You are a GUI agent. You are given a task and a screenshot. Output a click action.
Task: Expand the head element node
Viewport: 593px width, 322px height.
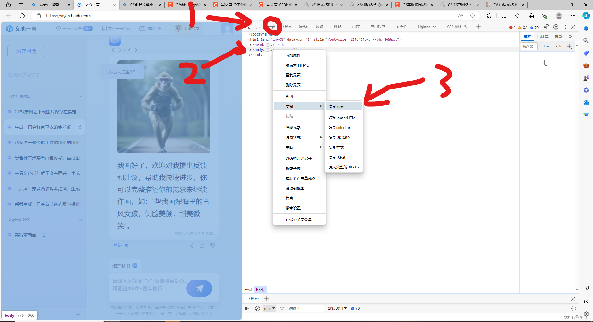pos(250,45)
